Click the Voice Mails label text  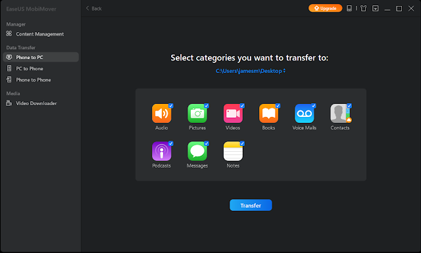click(304, 127)
